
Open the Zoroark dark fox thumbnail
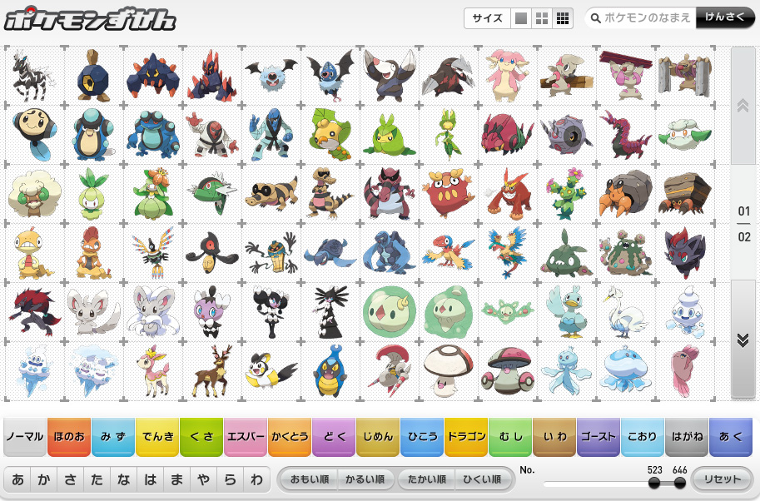click(34, 313)
